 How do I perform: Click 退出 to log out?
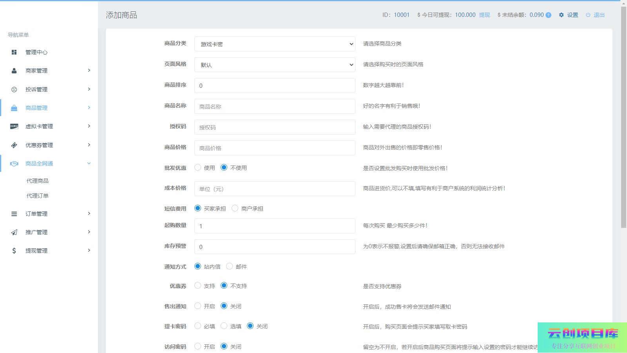point(599,15)
